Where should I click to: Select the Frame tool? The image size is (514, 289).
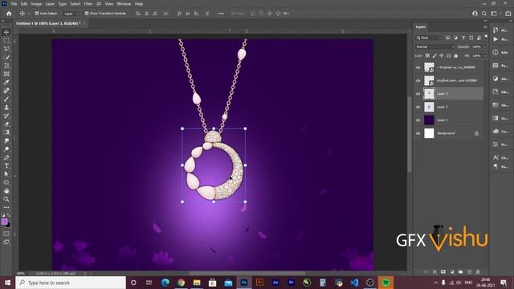pyautogui.click(x=6, y=74)
